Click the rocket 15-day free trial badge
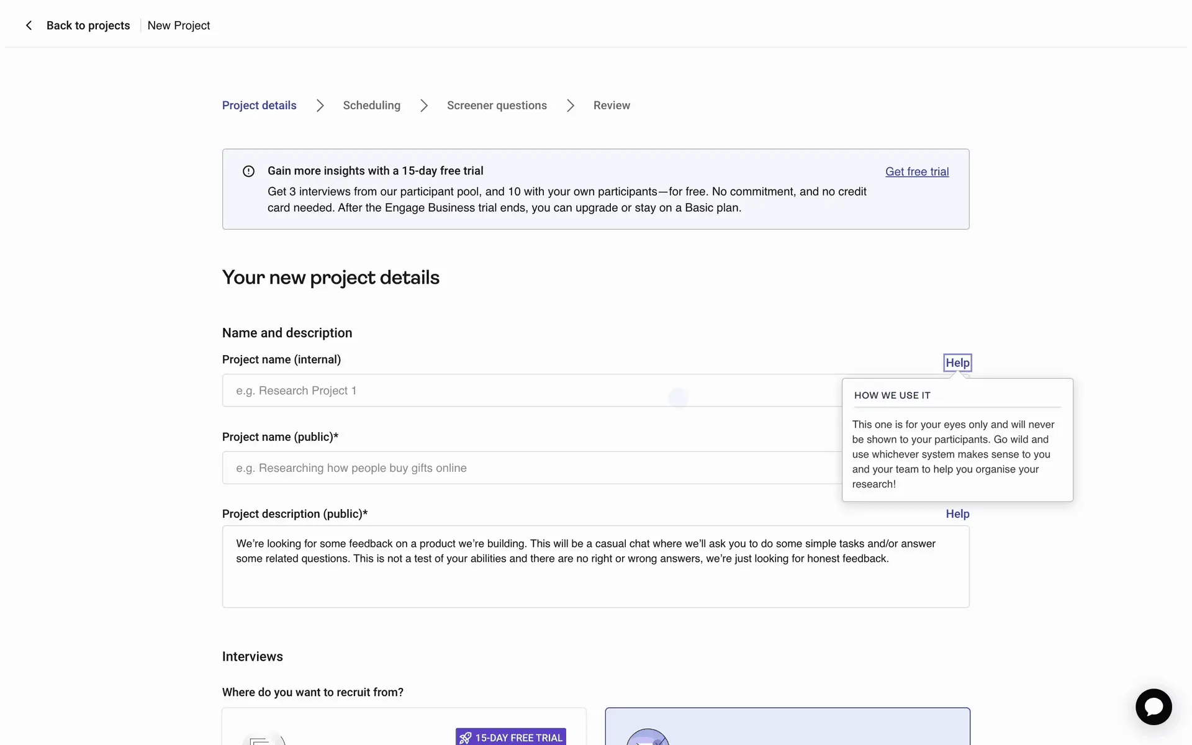 click(511, 737)
